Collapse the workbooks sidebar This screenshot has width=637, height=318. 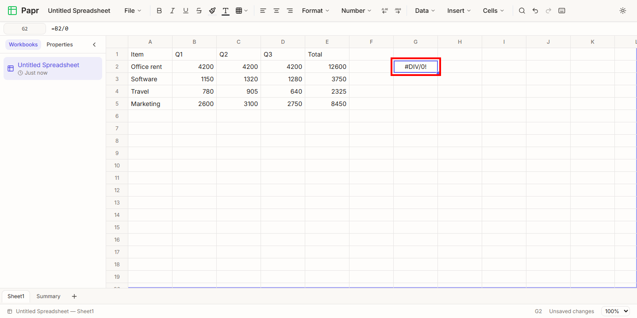[94, 45]
